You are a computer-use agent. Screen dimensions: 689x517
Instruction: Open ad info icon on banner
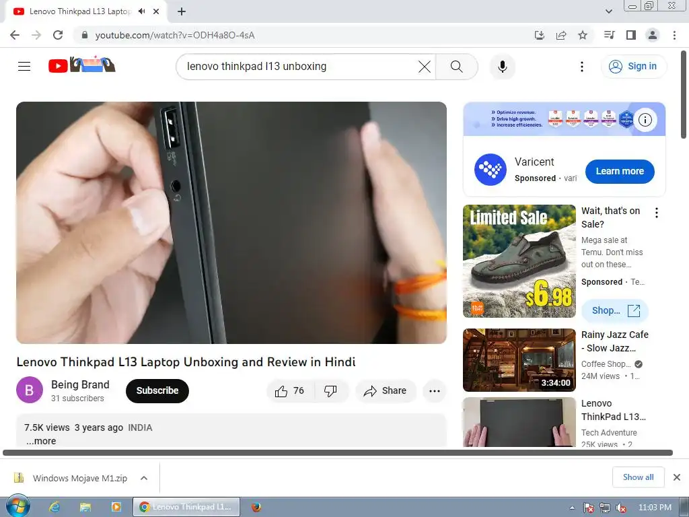click(x=645, y=120)
